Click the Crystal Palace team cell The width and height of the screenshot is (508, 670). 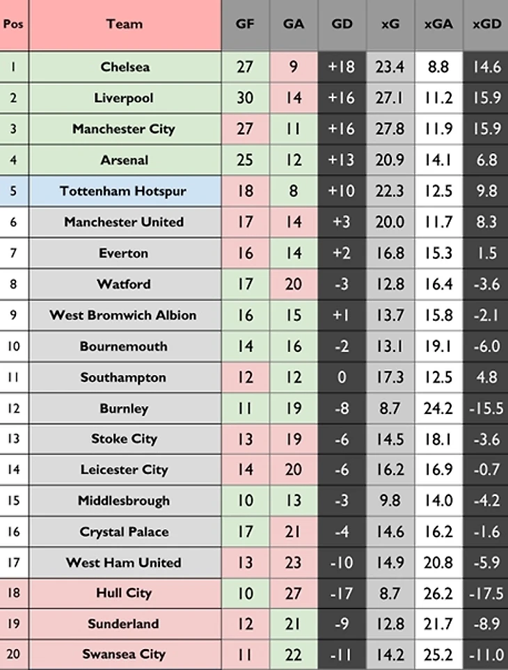pyautogui.click(x=125, y=532)
